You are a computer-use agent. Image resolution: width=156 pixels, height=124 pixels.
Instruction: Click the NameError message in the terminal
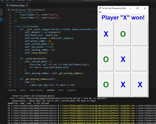[x=28, y=103]
